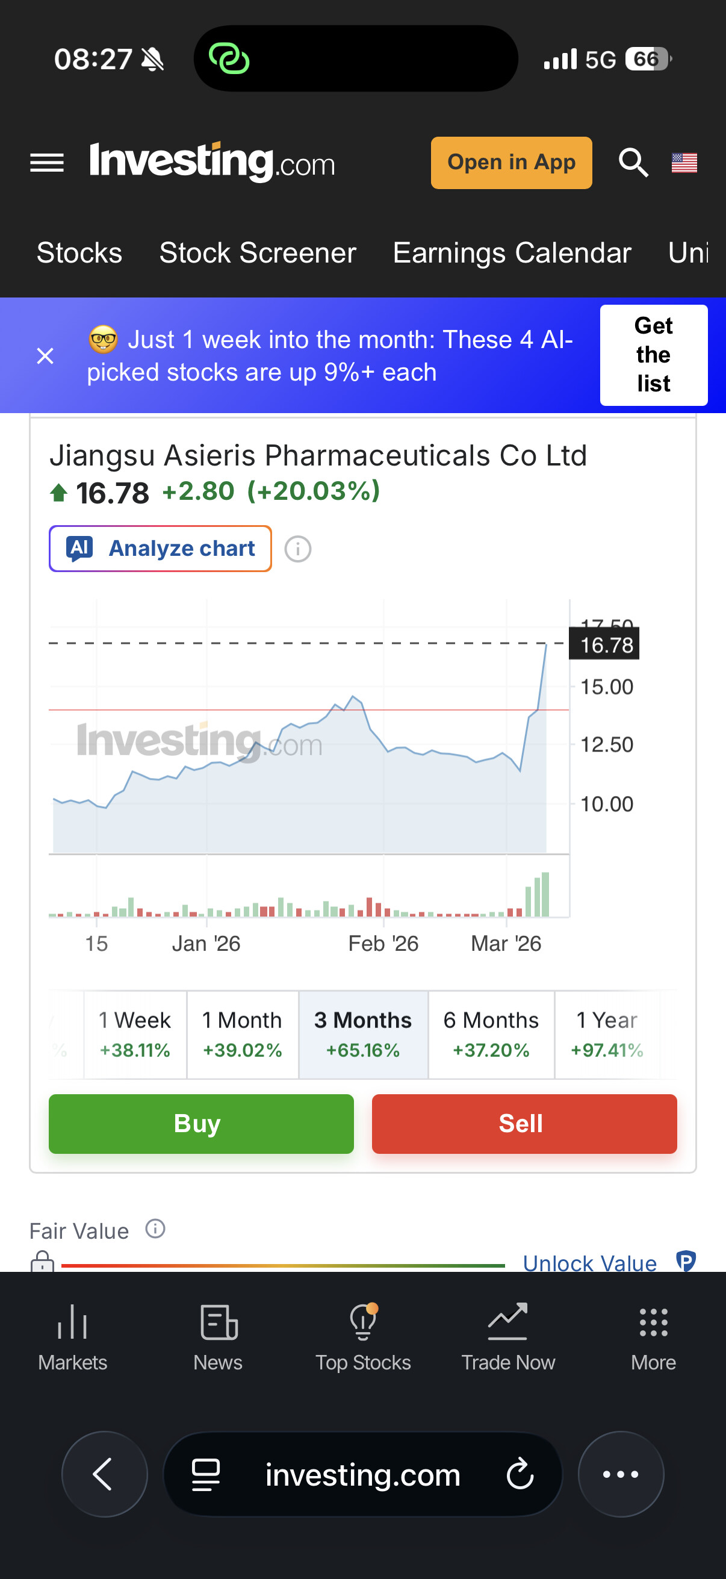The image size is (726, 1579).
Task: Open the browser page options ellipsis
Action: point(621,1474)
